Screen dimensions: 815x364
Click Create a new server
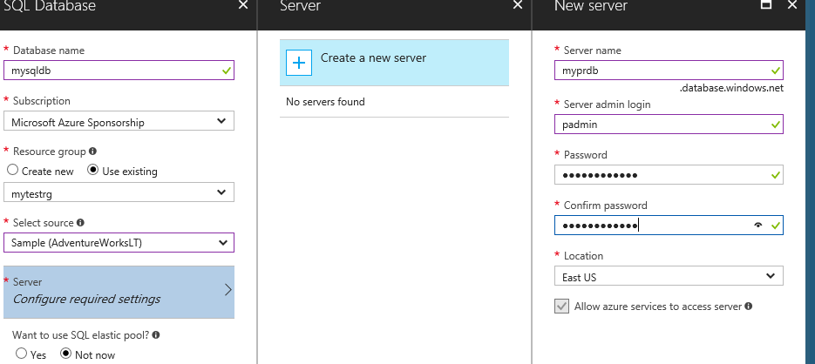[394, 63]
